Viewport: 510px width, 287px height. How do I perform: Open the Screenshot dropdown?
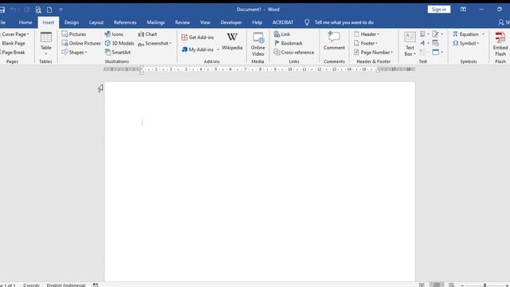(x=155, y=43)
